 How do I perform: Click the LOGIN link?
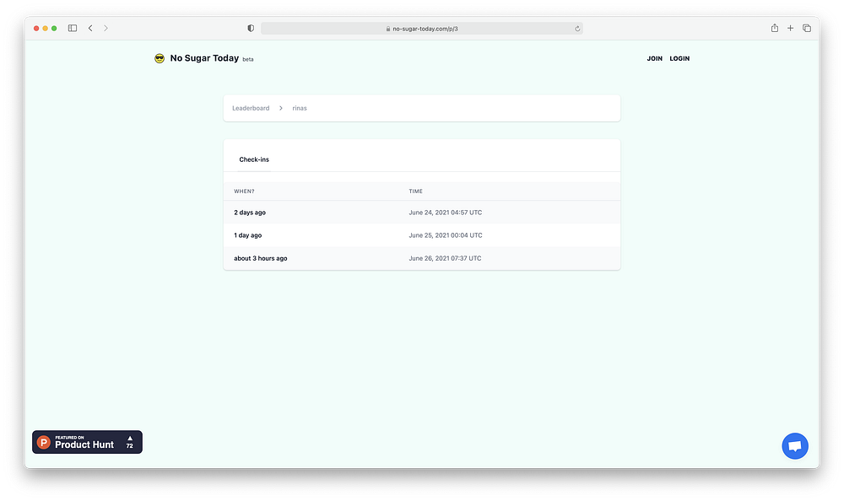679,59
